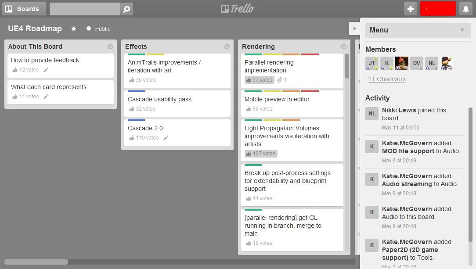This screenshot has height=269, width=476.
Task: Open Audio streaming activity link
Action: [x=407, y=184]
